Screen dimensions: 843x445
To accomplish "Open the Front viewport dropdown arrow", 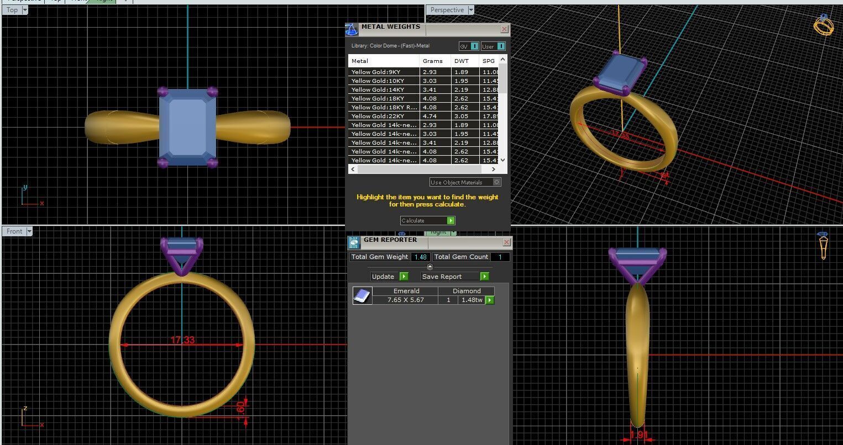I will point(29,231).
